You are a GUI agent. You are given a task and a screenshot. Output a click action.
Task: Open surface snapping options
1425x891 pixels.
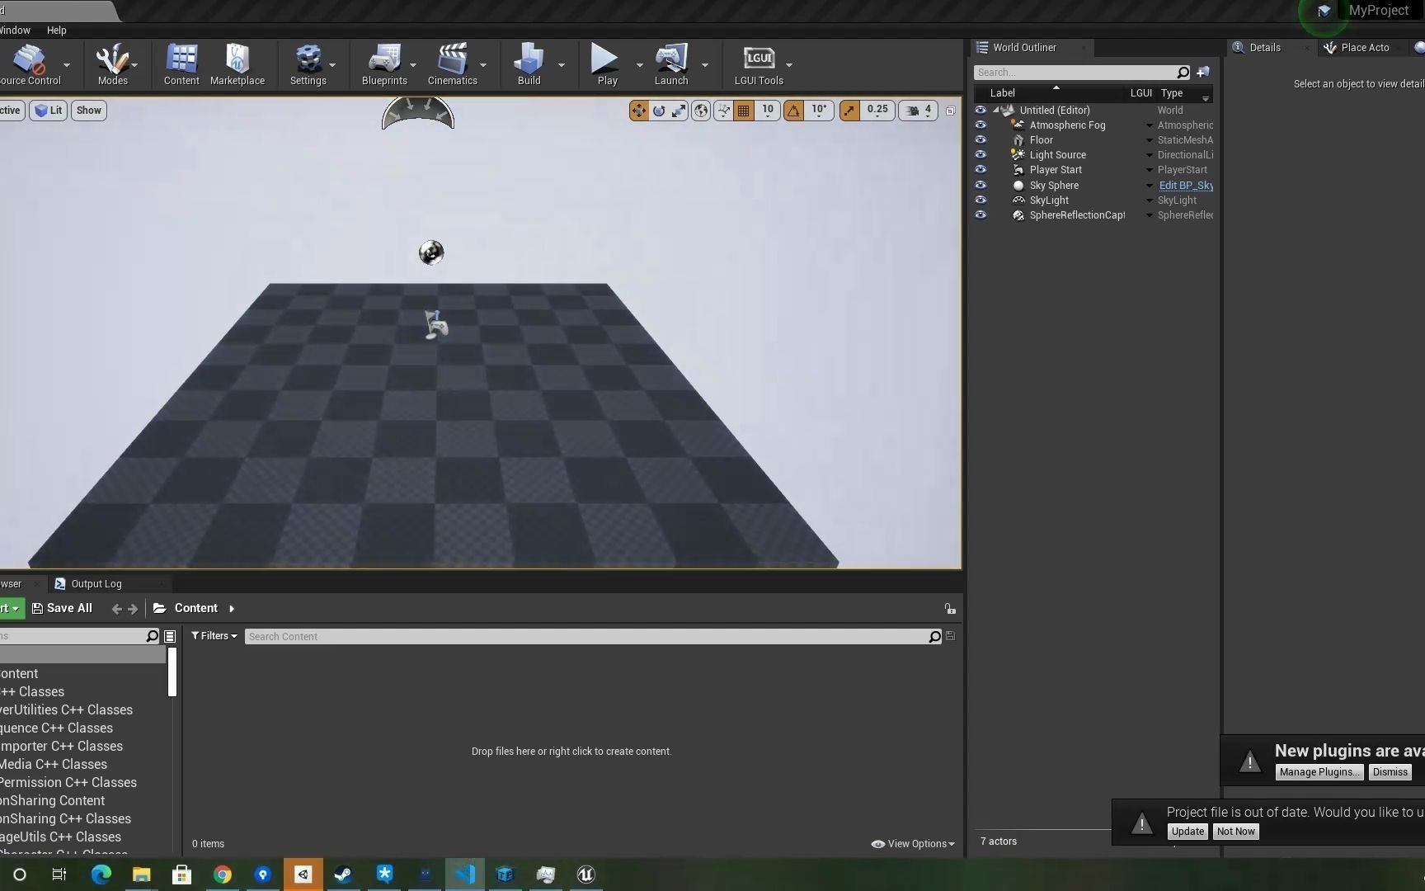pos(723,111)
